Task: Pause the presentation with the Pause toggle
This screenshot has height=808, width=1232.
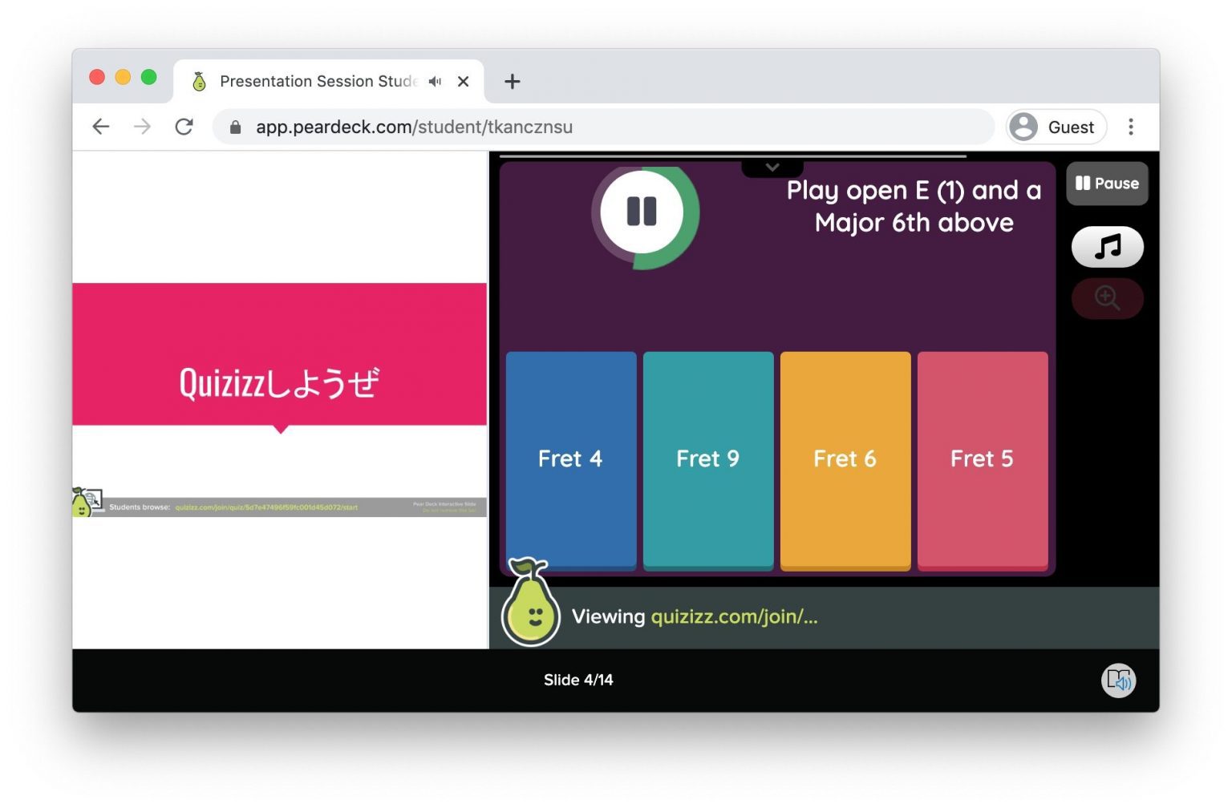Action: [1107, 183]
